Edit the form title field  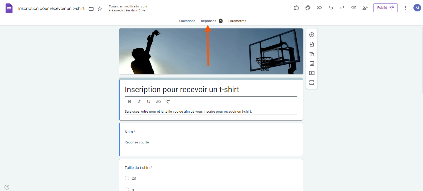(211, 90)
